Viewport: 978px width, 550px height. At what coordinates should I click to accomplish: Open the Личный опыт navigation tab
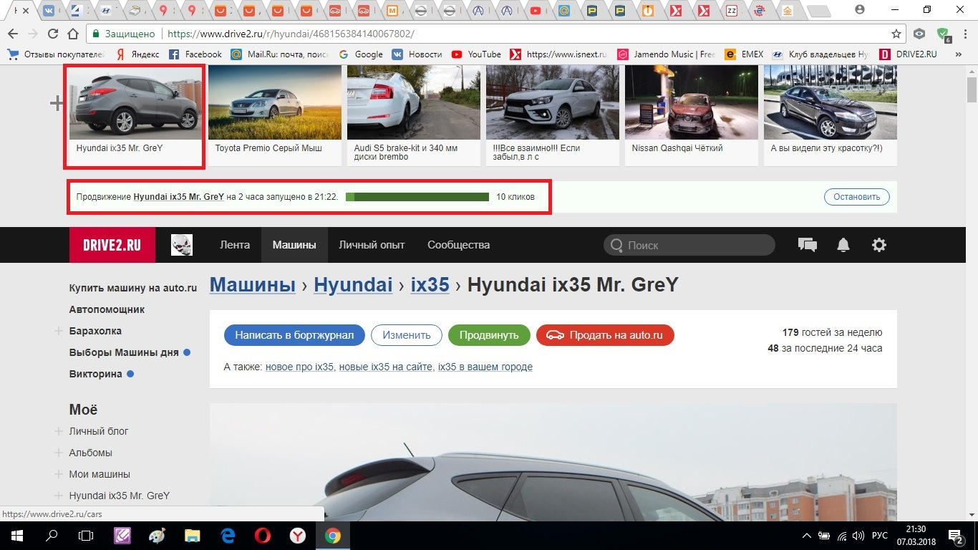coord(372,245)
